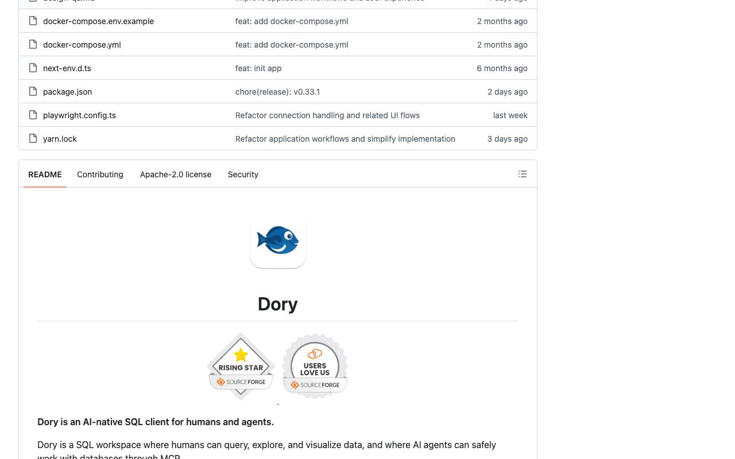
Task: Open the README outline list icon
Action: (523, 174)
